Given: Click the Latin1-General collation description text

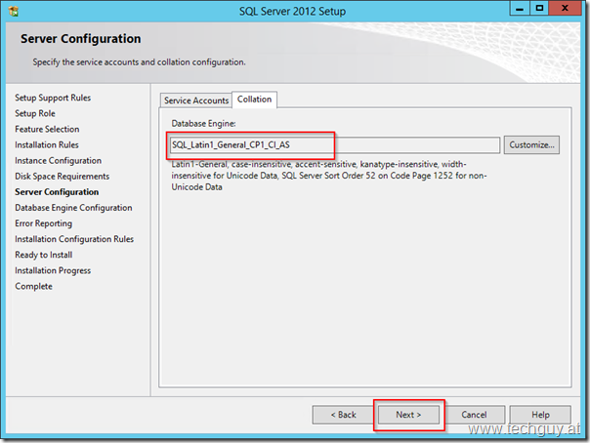Looking at the screenshot, I should click(x=329, y=176).
